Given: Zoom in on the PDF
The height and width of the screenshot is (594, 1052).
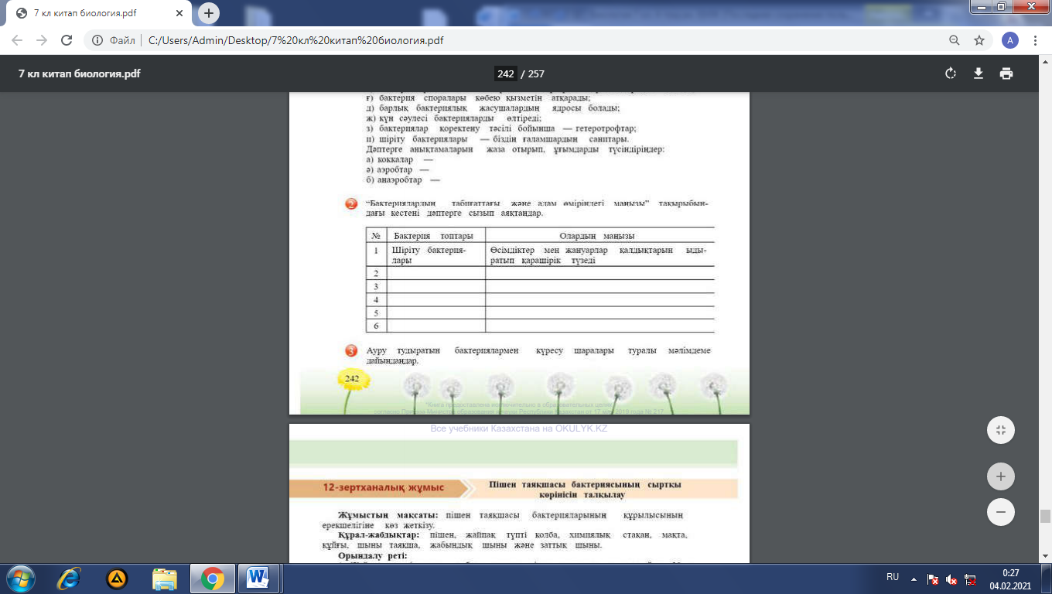Looking at the screenshot, I should (x=1001, y=476).
